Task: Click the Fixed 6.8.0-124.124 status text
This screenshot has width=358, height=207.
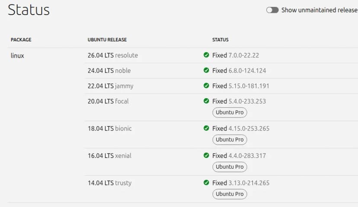Action: point(239,71)
